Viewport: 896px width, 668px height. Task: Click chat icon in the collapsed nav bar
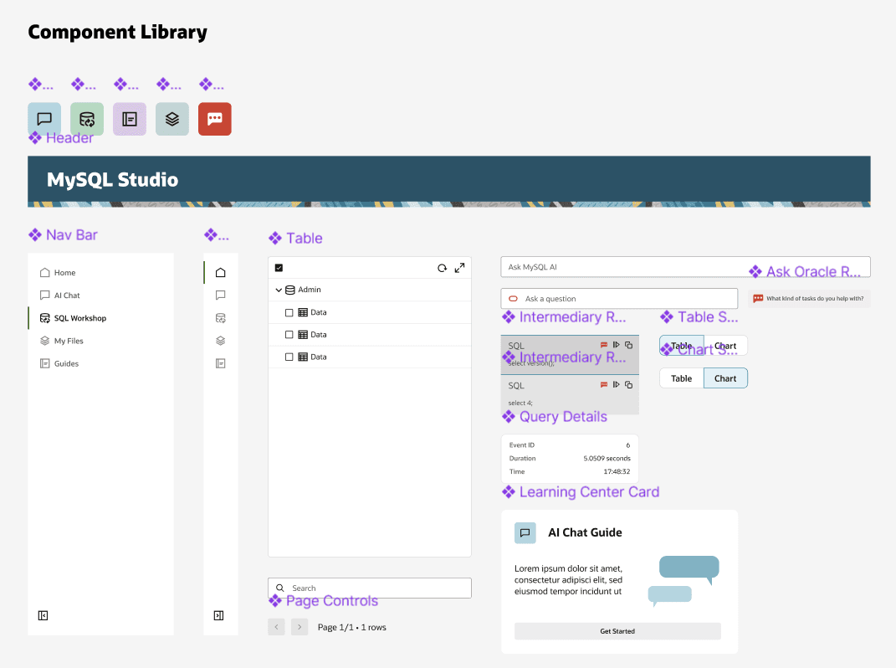[x=221, y=295]
